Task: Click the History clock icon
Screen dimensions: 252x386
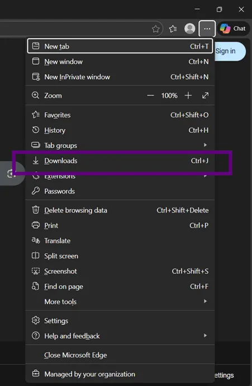Action: 36,130
